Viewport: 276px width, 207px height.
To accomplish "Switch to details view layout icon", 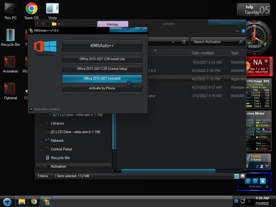I will coord(237,176).
